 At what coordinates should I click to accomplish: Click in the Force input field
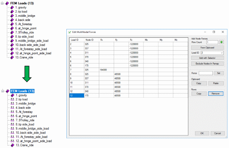coord(206,73)
